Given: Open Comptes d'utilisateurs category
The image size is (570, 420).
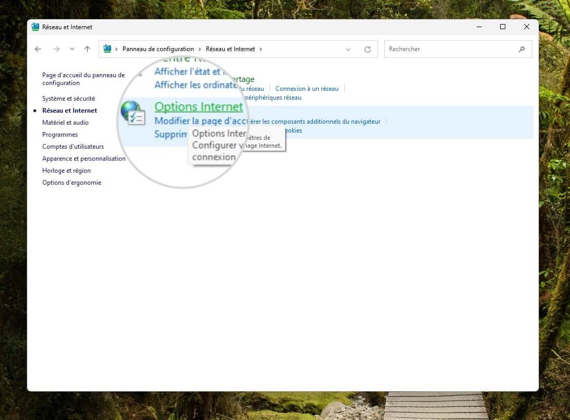Looking at the screenshot, I should click(x=73, y=147).
